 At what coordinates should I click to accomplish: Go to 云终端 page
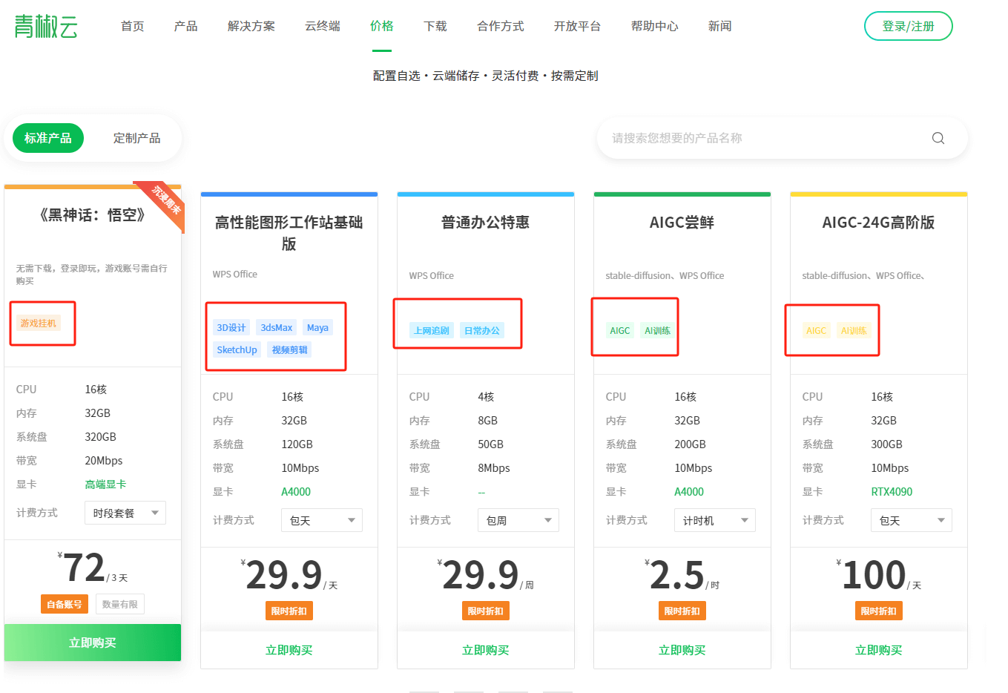click(323, 26)
